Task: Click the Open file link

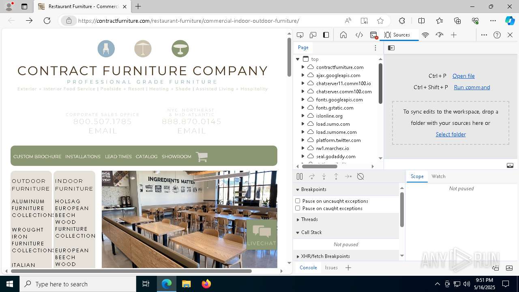Action: pos(463,76)
